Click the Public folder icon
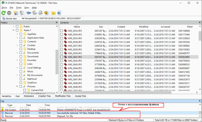202x122 pixels. [x=21, y=26]
